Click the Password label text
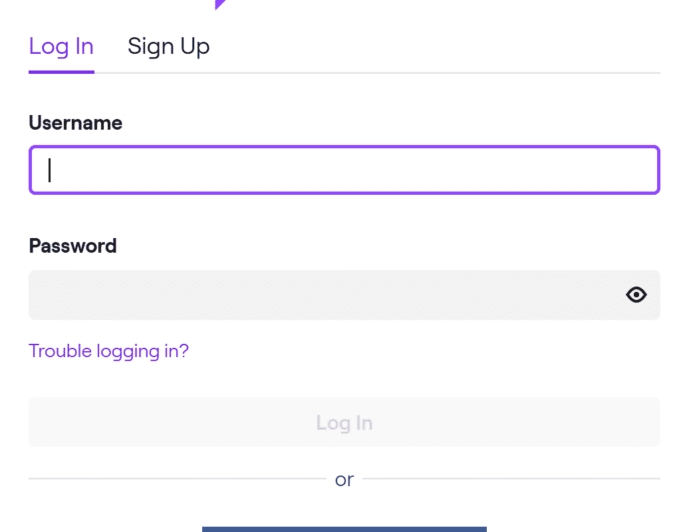Screen dimensions: 689x532 click(72, 246)
